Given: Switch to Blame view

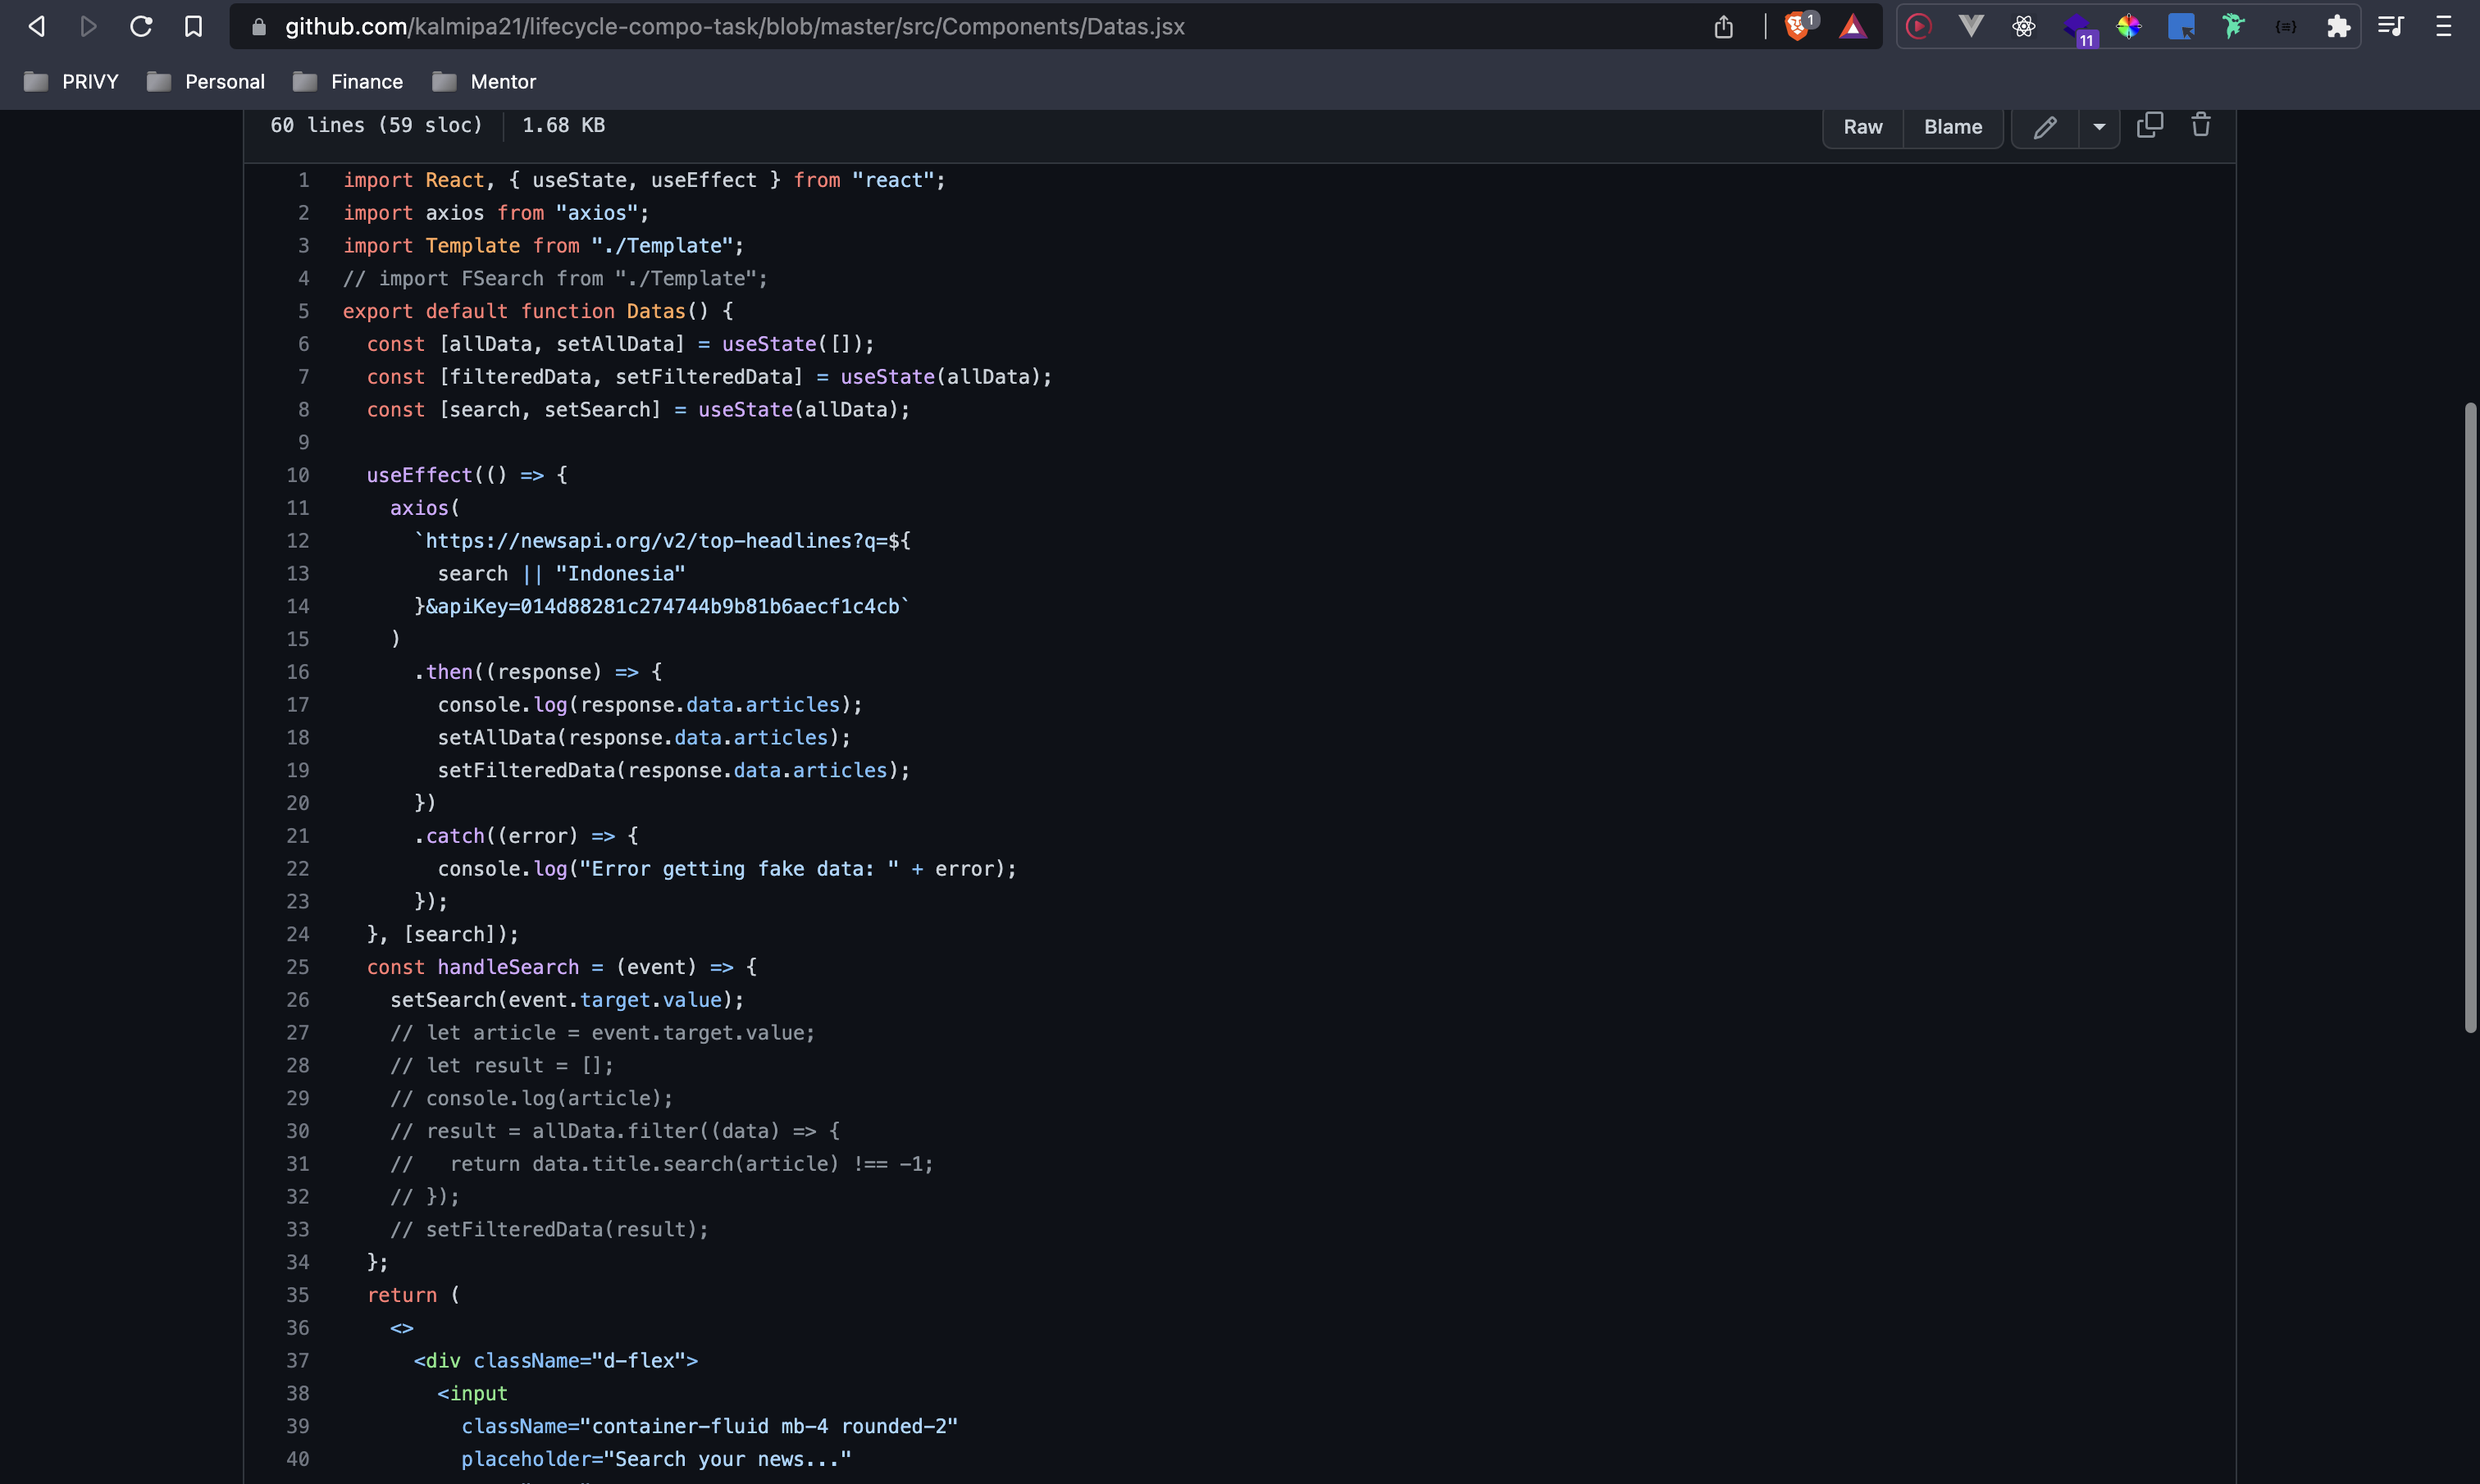Looking at the screenshot, I should pos(1952,127).
